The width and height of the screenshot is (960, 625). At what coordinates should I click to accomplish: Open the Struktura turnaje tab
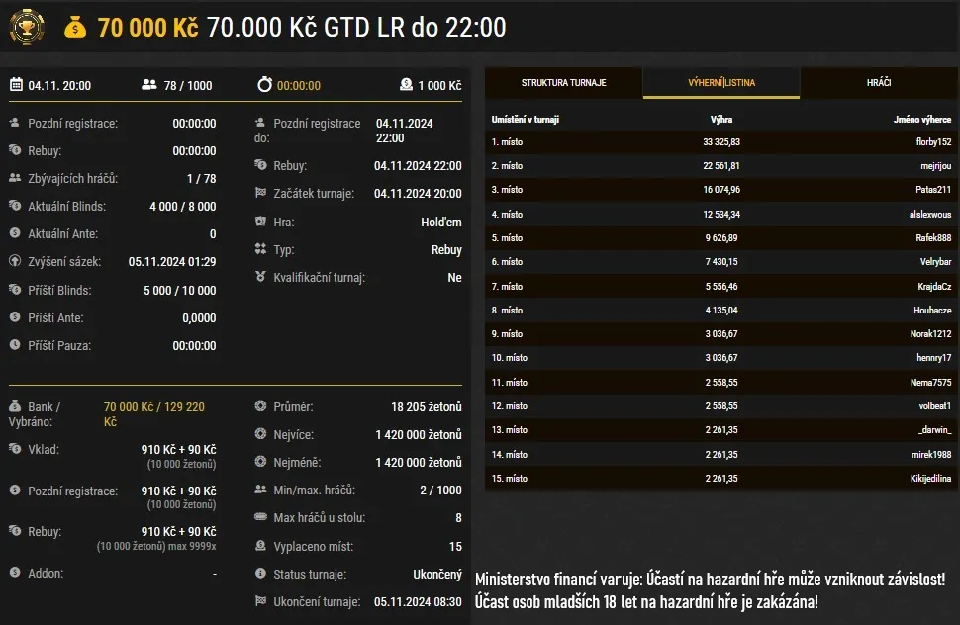(x=563, y=83)
